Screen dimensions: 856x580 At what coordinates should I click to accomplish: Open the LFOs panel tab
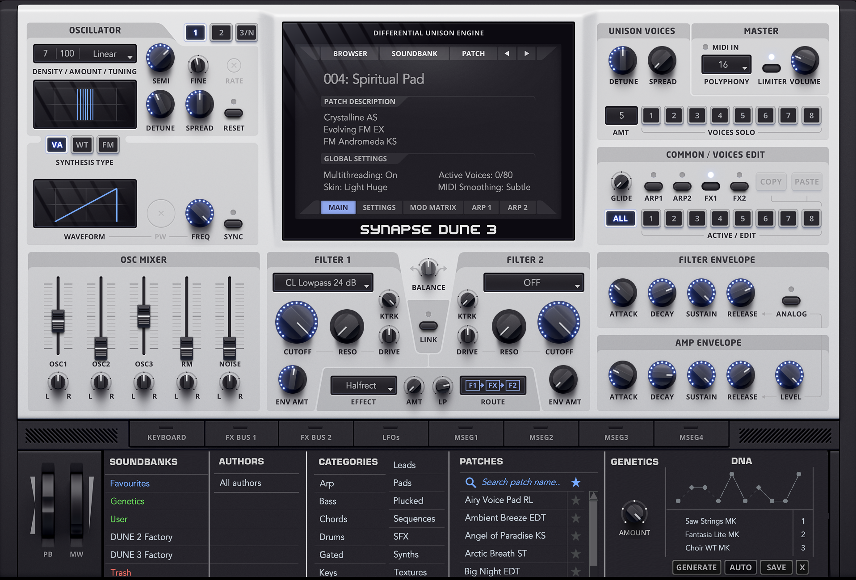tap(391, 433)
